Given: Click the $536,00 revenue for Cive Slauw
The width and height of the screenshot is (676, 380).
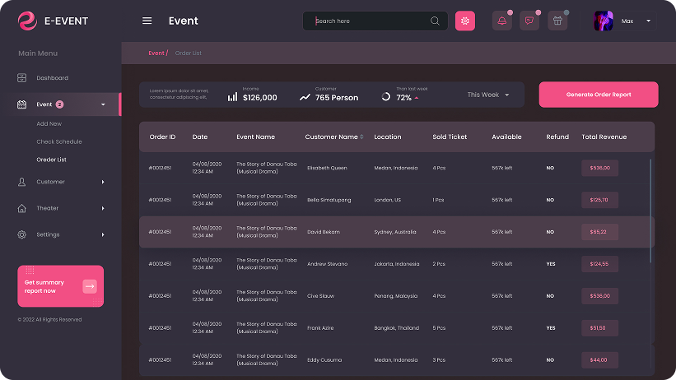Looking at the screenshot, I should (599, 296).
